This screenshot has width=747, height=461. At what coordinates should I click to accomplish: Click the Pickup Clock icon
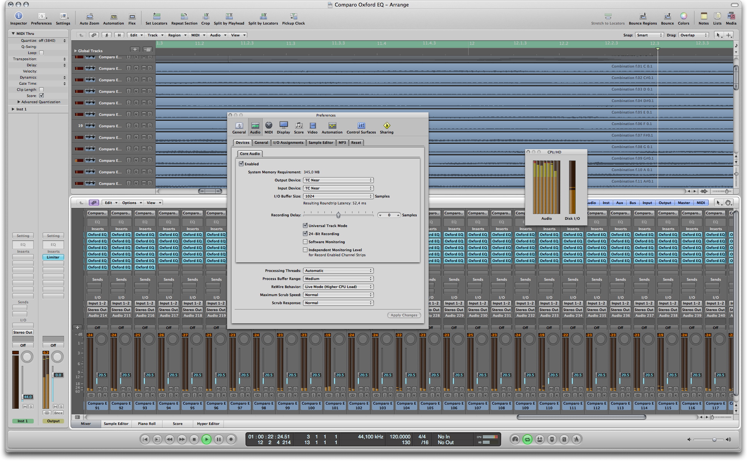[293, 16]
